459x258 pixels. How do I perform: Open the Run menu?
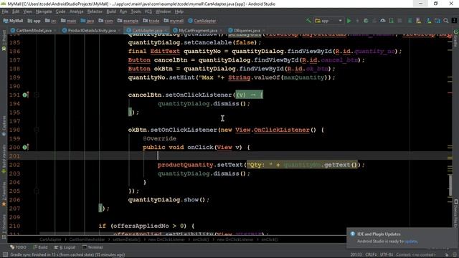click(x=123, y=11)
